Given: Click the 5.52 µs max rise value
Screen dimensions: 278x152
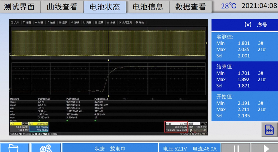Looking at the screenshot, I should coord(42,111).
